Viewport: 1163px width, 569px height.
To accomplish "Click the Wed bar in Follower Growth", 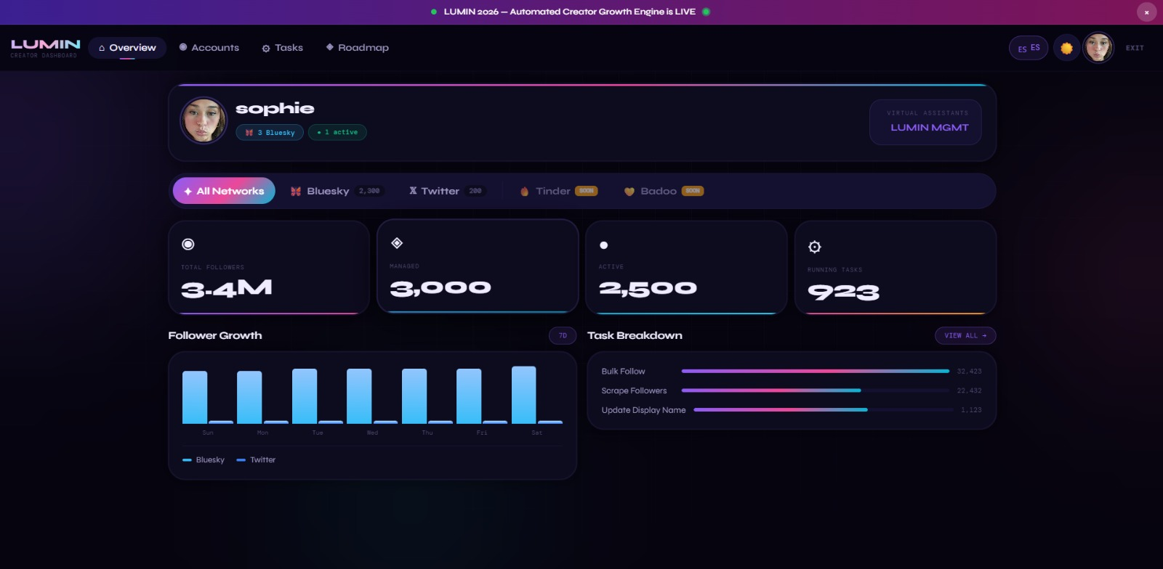I will [x=359, y=396].
